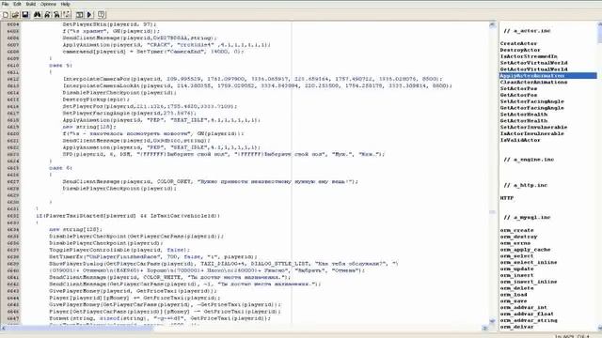
Task: Open the File menu
Action: (6, 4)
